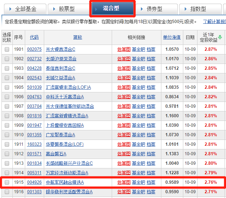Screen dimensions: 226x198
Task: Enable compare checkbox for 长城久益混合A
Action: pos(7,78)
